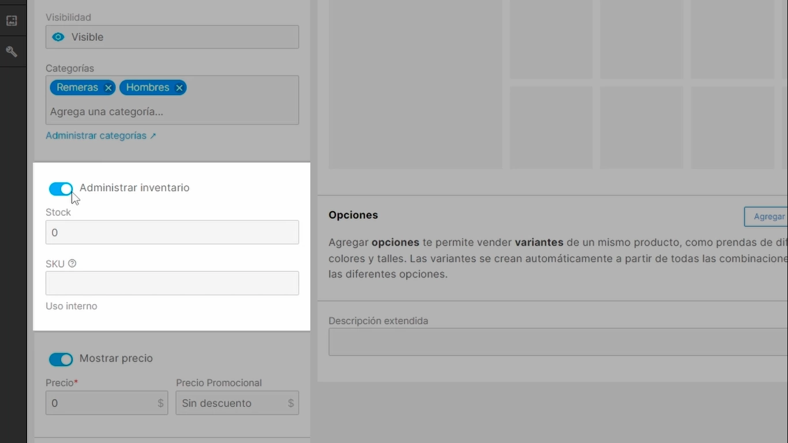788x443 pixels.
Task: Click the Stock input field
Action: click(x=172, y=232)
